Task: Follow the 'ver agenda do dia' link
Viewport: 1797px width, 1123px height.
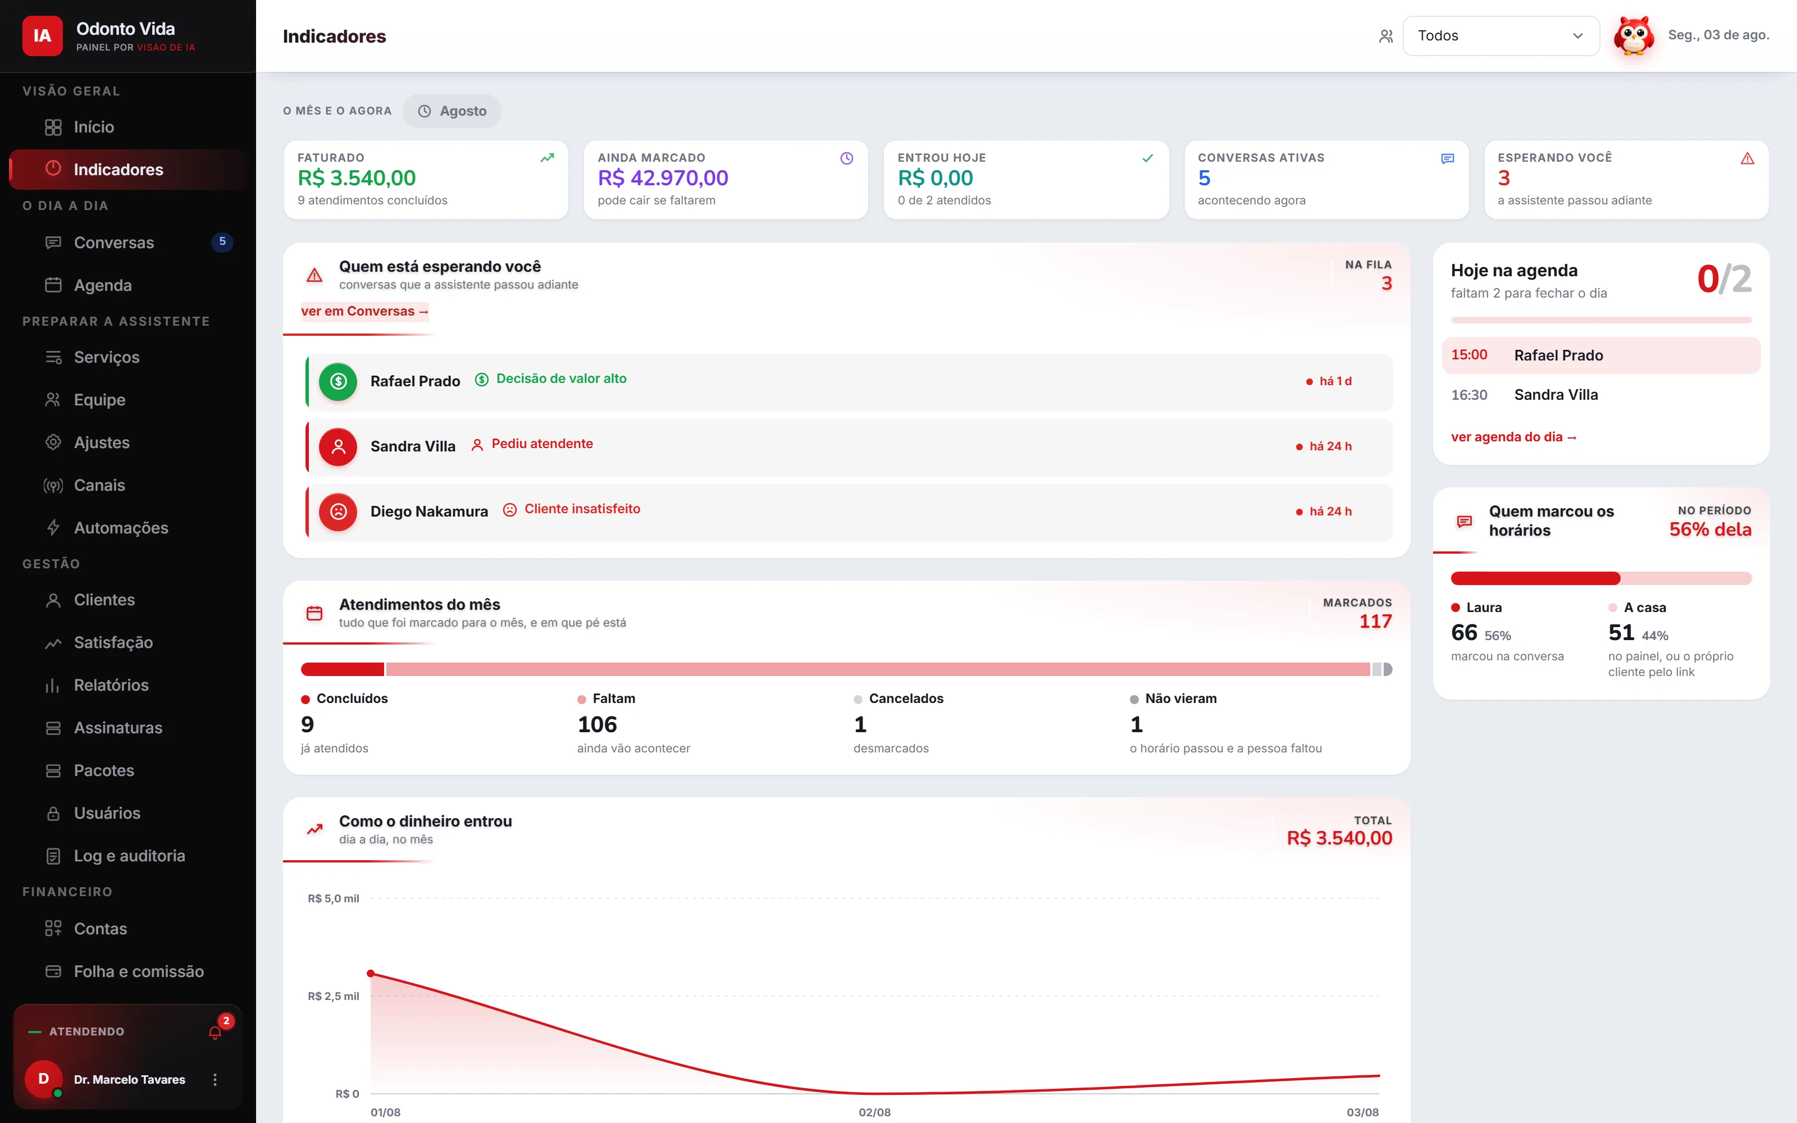Action: 1513,437
